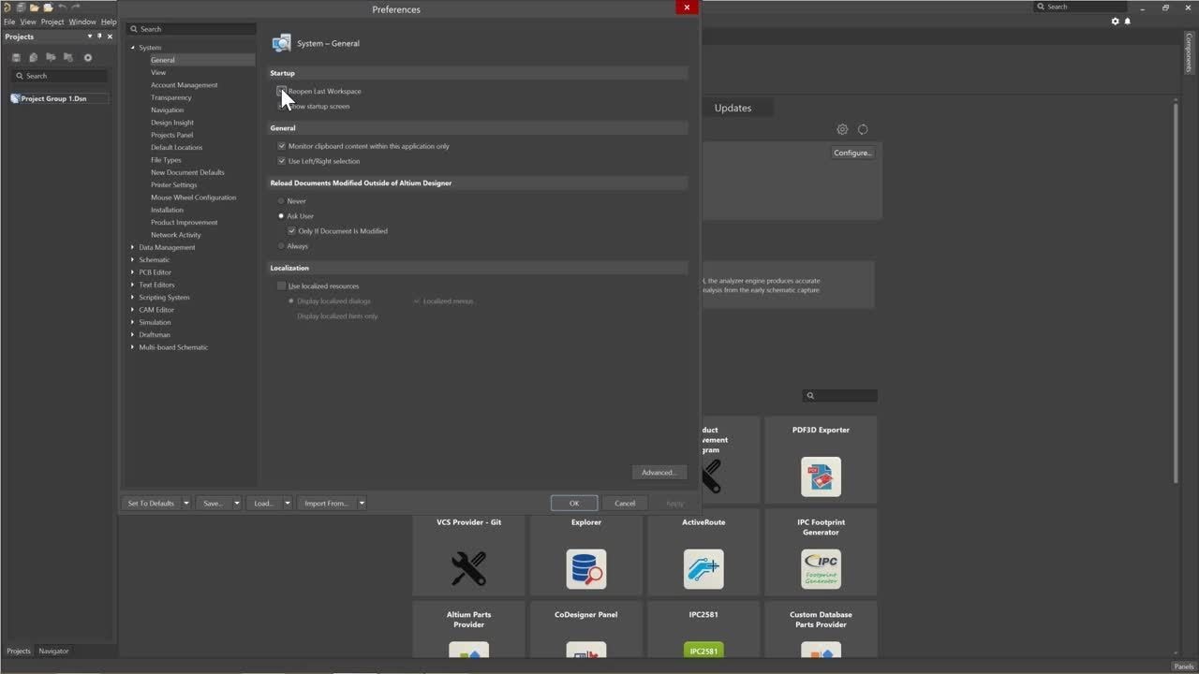This screenshot has width=1199, height=674.
Task: Click the PDF3D Exporter extension icon
Action: (821, 476)
